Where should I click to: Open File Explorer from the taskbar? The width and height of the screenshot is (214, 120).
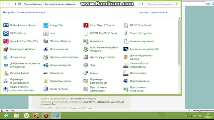[16, 116]
